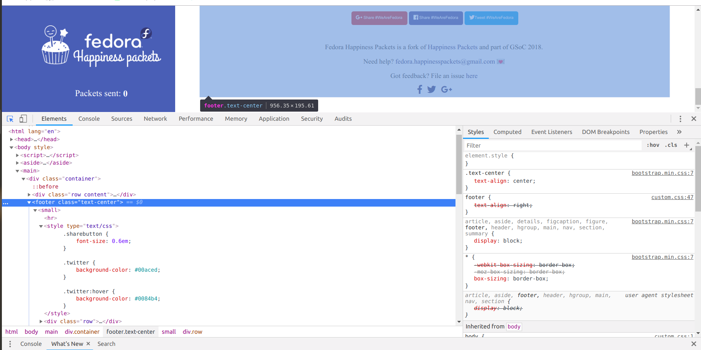The width and height of the screenshot is (701, 350).
Task: Collapse the body element node
Action: pyautogui.click(x=11, y=148)
